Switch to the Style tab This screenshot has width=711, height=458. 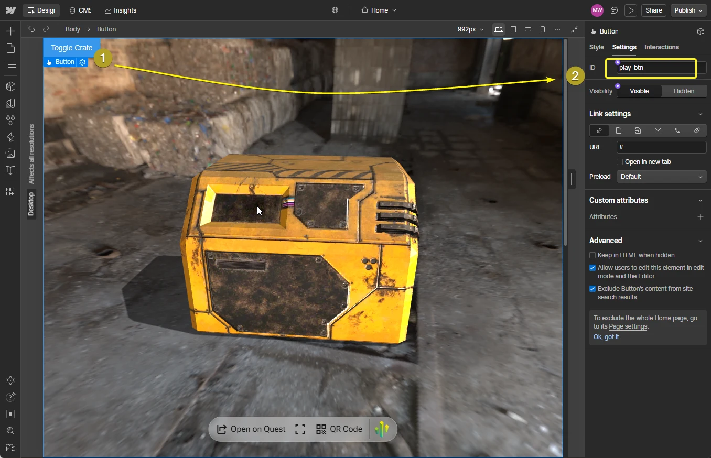(597, 47)
